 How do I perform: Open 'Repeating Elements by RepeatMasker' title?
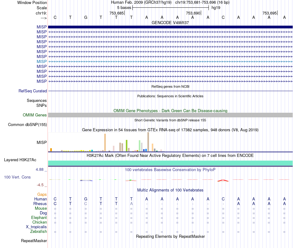click(170, 236)
